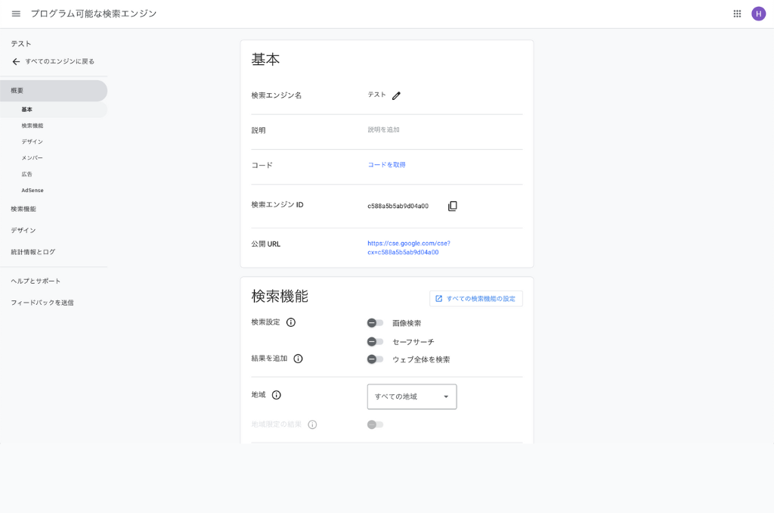Open ヘルプとサポート
The width and height of the screenshot is (774, 513).
point(36,281)
